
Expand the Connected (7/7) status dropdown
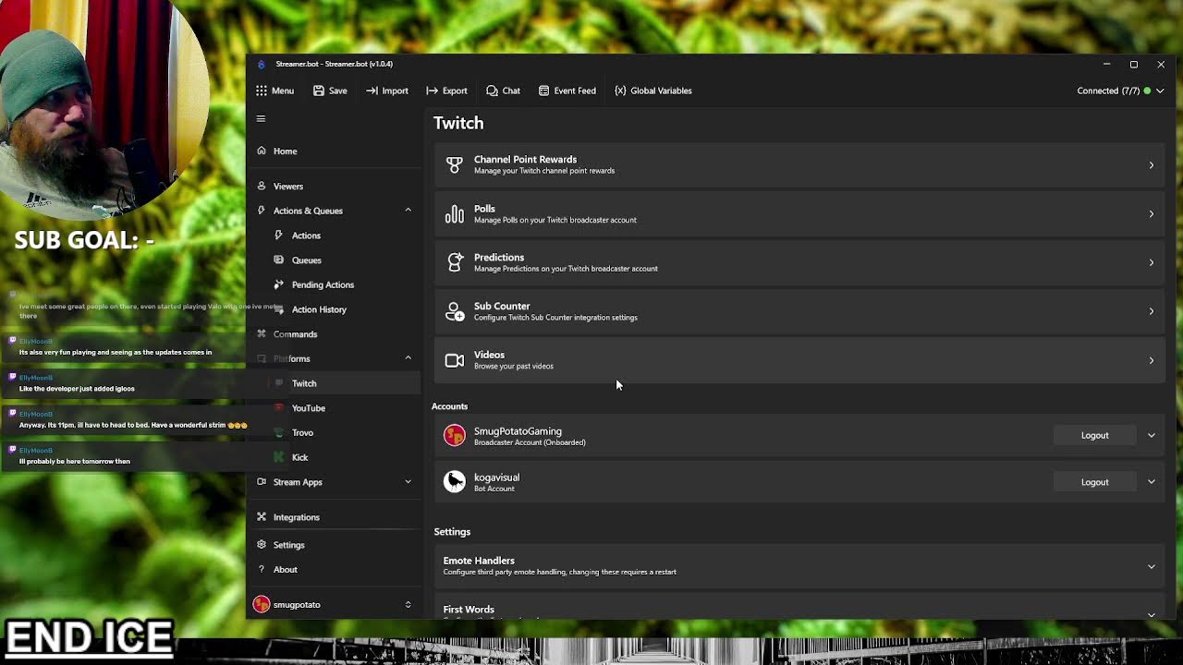coord(1160,91)
